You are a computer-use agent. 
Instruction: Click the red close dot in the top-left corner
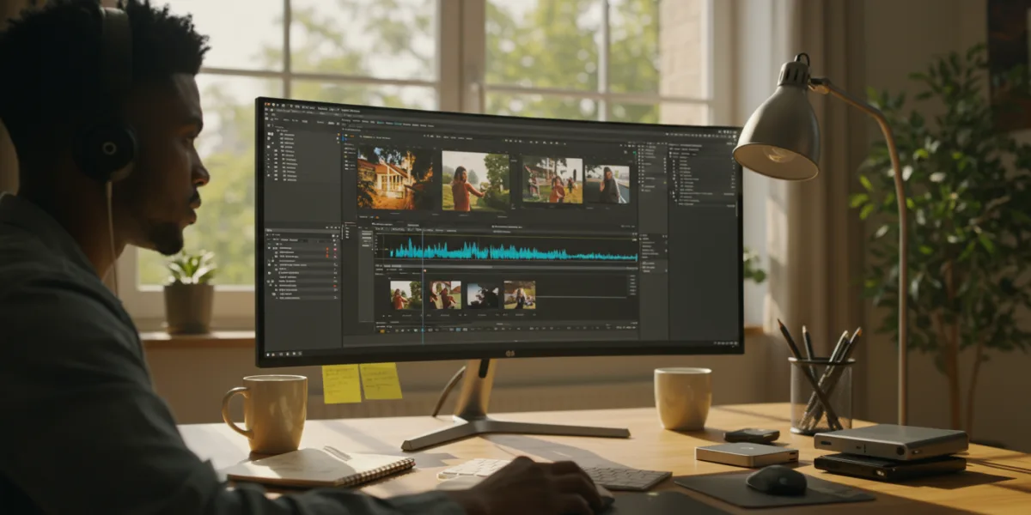point(267,105)
